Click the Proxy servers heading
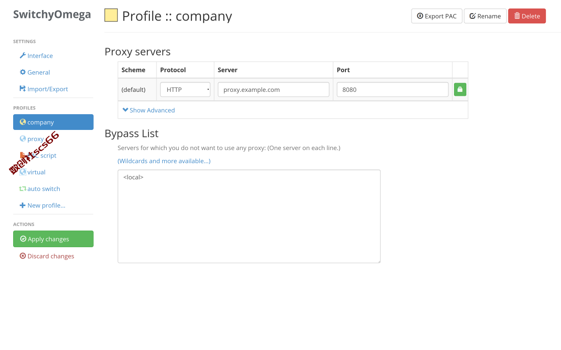The height and width of the screenshot is (350, 561). pyautogui.click(x=138, y=52)
